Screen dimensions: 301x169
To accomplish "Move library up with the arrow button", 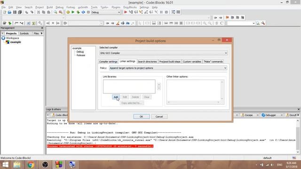I will (159, 84).
